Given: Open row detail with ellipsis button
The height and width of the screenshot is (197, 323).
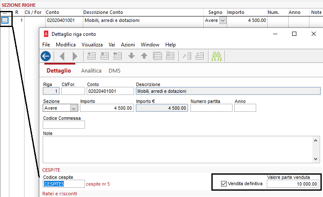Looking at the screenshot, I should pyautogui.click(x=5, y=20).
